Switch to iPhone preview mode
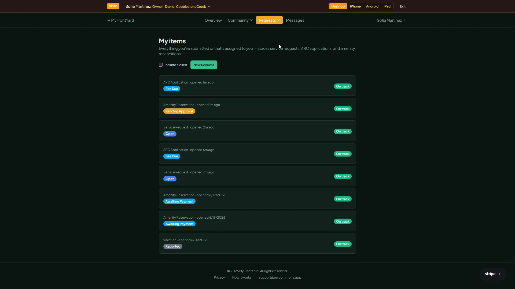This screenshot has height=289, width=515. point(355,6)
